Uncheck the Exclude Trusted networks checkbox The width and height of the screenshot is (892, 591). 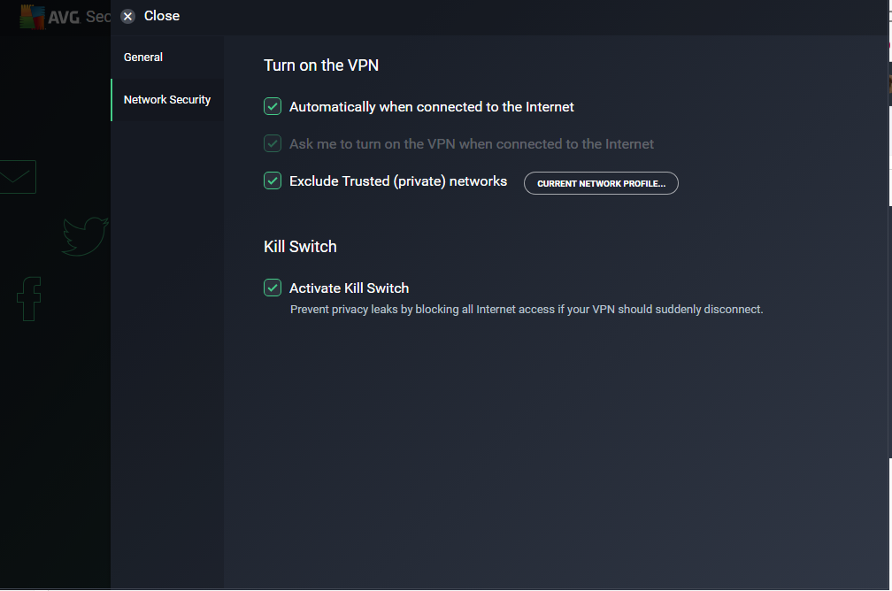(x=273, y=181)
